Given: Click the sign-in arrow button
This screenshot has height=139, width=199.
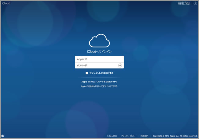Looking at the screenshot, I should click(120, 66).
